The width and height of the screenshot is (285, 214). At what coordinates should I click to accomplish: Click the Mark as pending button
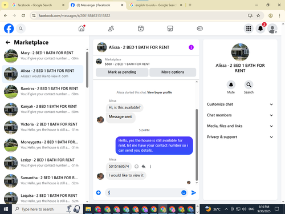[122, 72]
